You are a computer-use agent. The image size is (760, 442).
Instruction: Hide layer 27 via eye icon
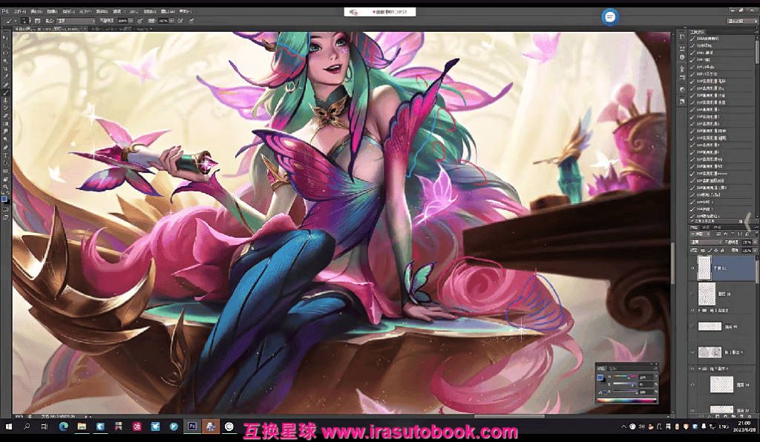[692, 410]
